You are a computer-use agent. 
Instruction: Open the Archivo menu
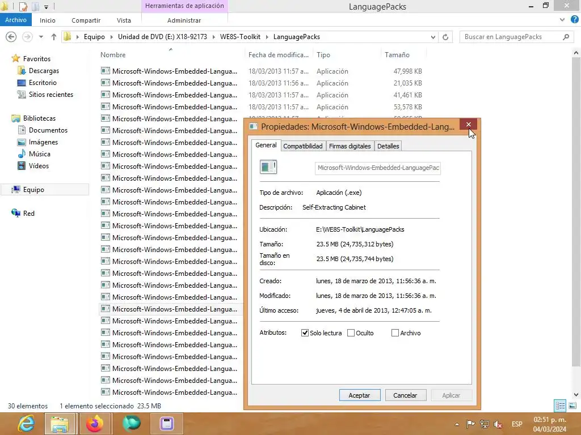[15, 20]
